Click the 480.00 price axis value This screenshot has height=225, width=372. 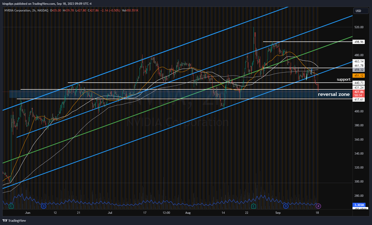tap(359, 55)
